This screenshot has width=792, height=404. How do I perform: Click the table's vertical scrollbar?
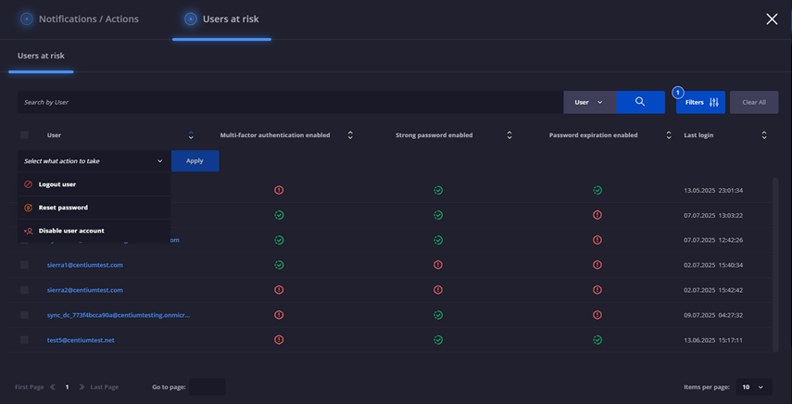pos(775,264)
